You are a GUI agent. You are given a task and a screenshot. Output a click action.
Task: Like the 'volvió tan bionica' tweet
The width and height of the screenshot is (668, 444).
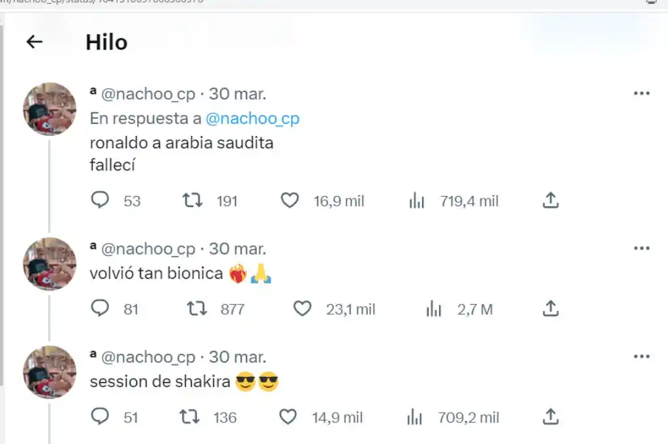(302, 308)
